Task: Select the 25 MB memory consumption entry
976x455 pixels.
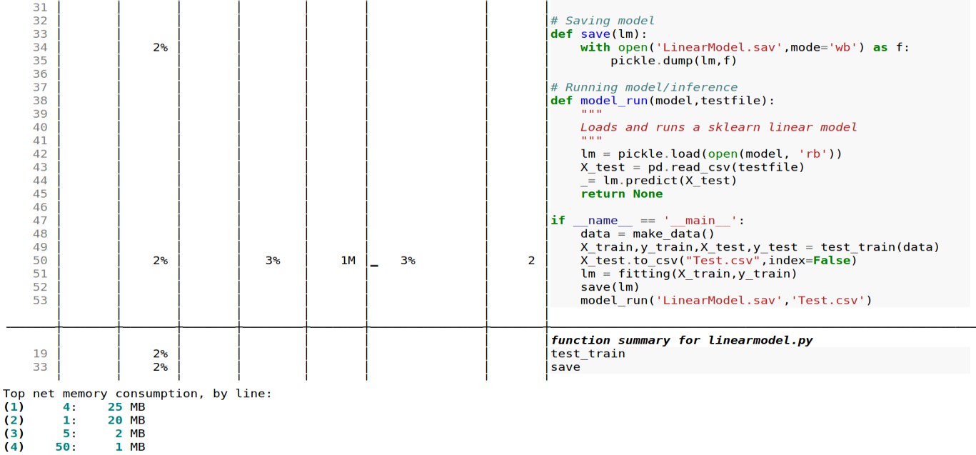Action: pos(126,407)
